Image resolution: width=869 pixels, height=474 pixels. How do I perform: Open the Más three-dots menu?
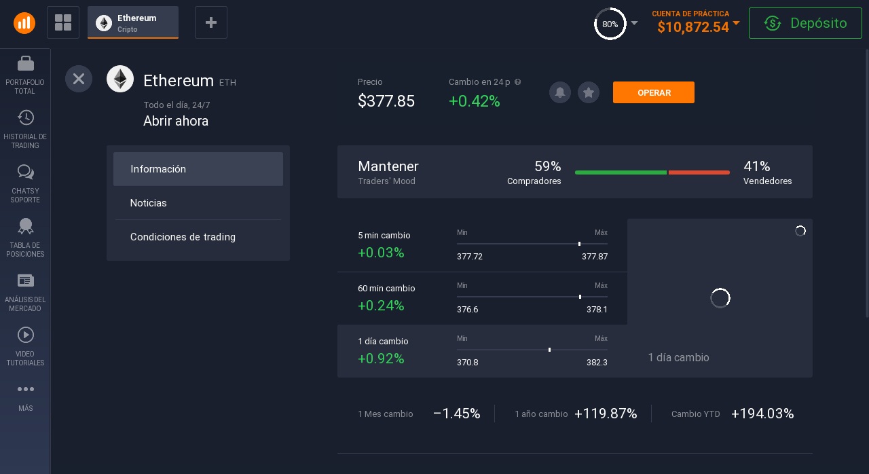(x=25, y=389)
